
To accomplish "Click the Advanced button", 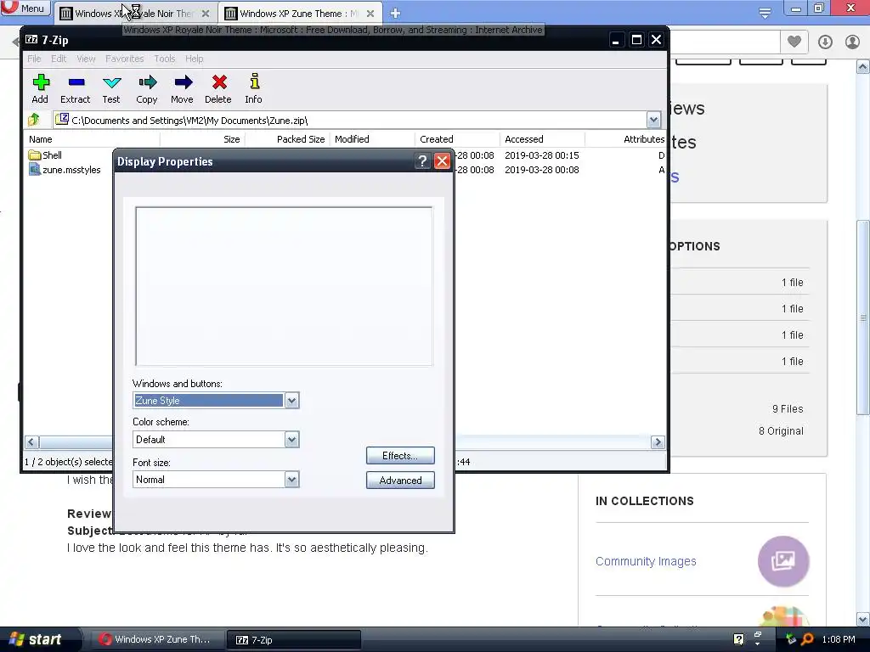I will 400,481.
